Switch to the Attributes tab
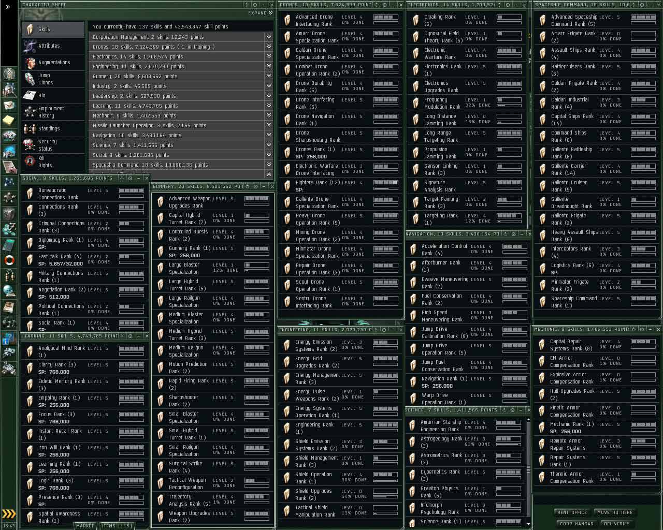The width and height of the screenshot is (663, 530). 53,46
